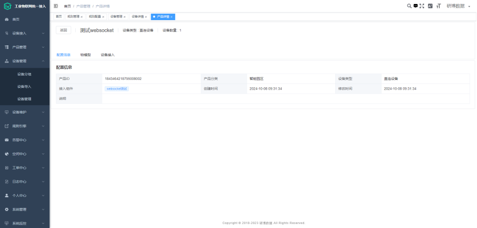This screenshot has width=477, height=228.
Task: Expand 设备维护 menu with its chevron
Action: tap(43, 112)
